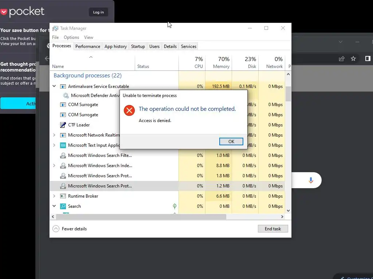Switch to the Services tab
This screenshot has height=279, width=373.
[x=189, y=46]
